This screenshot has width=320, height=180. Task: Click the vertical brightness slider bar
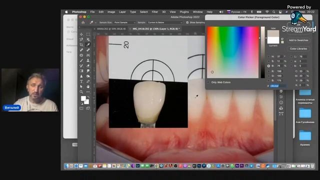pos(262,52)
